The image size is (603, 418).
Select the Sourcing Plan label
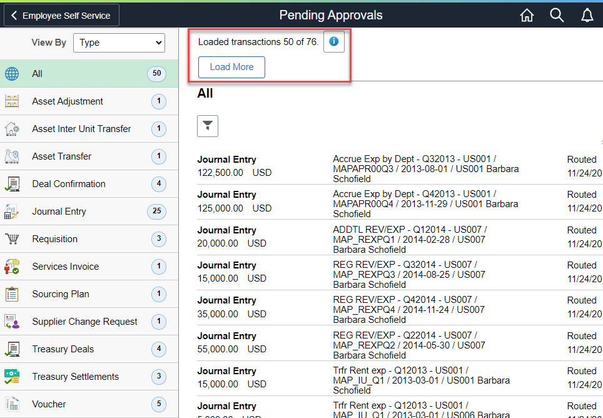tap(61, 294)
